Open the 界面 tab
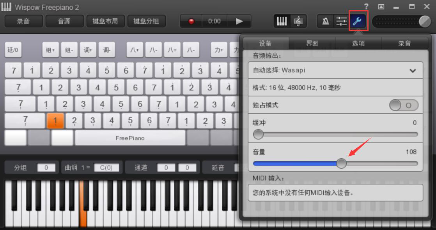The width and height of the screenshot is (436, 230). [x=312, y=43]
